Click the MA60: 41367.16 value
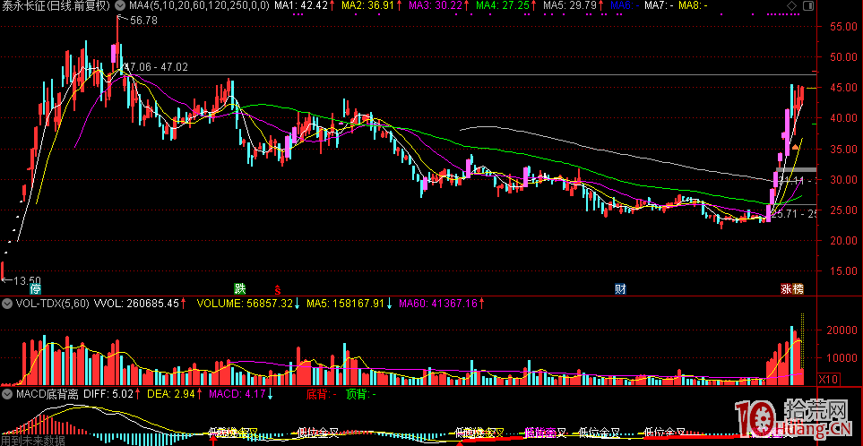The image size is (863, 446). coord(438,303)
